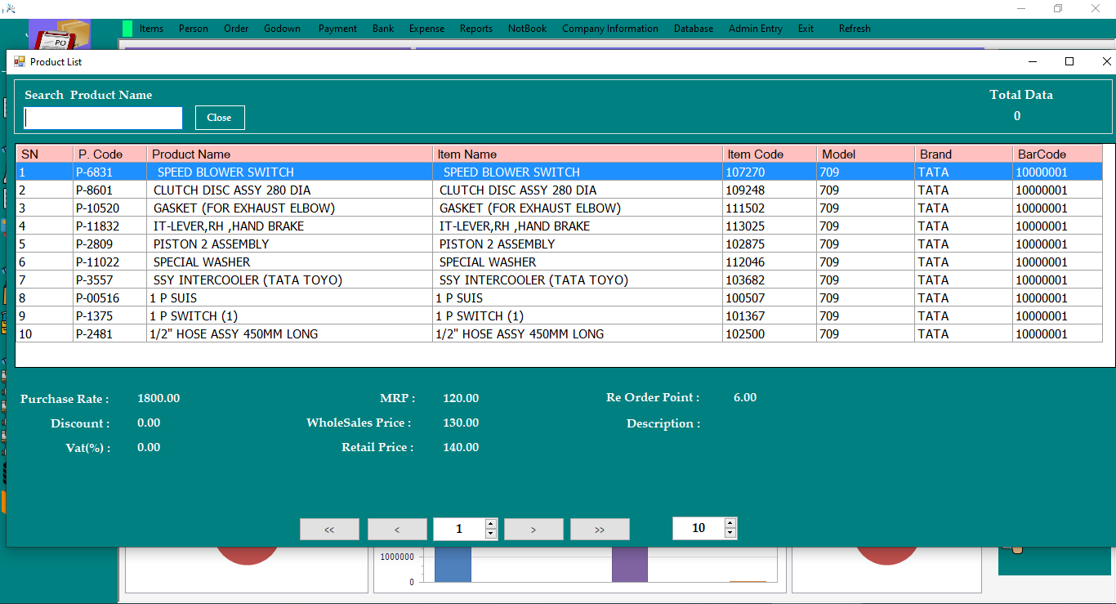Screen dimensions: 1116x604
Task: Jump to the last page with >> button
Action: coord(600,530)
